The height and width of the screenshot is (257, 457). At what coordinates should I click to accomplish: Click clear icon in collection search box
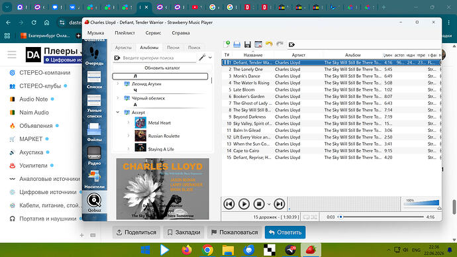pos(117,58)
